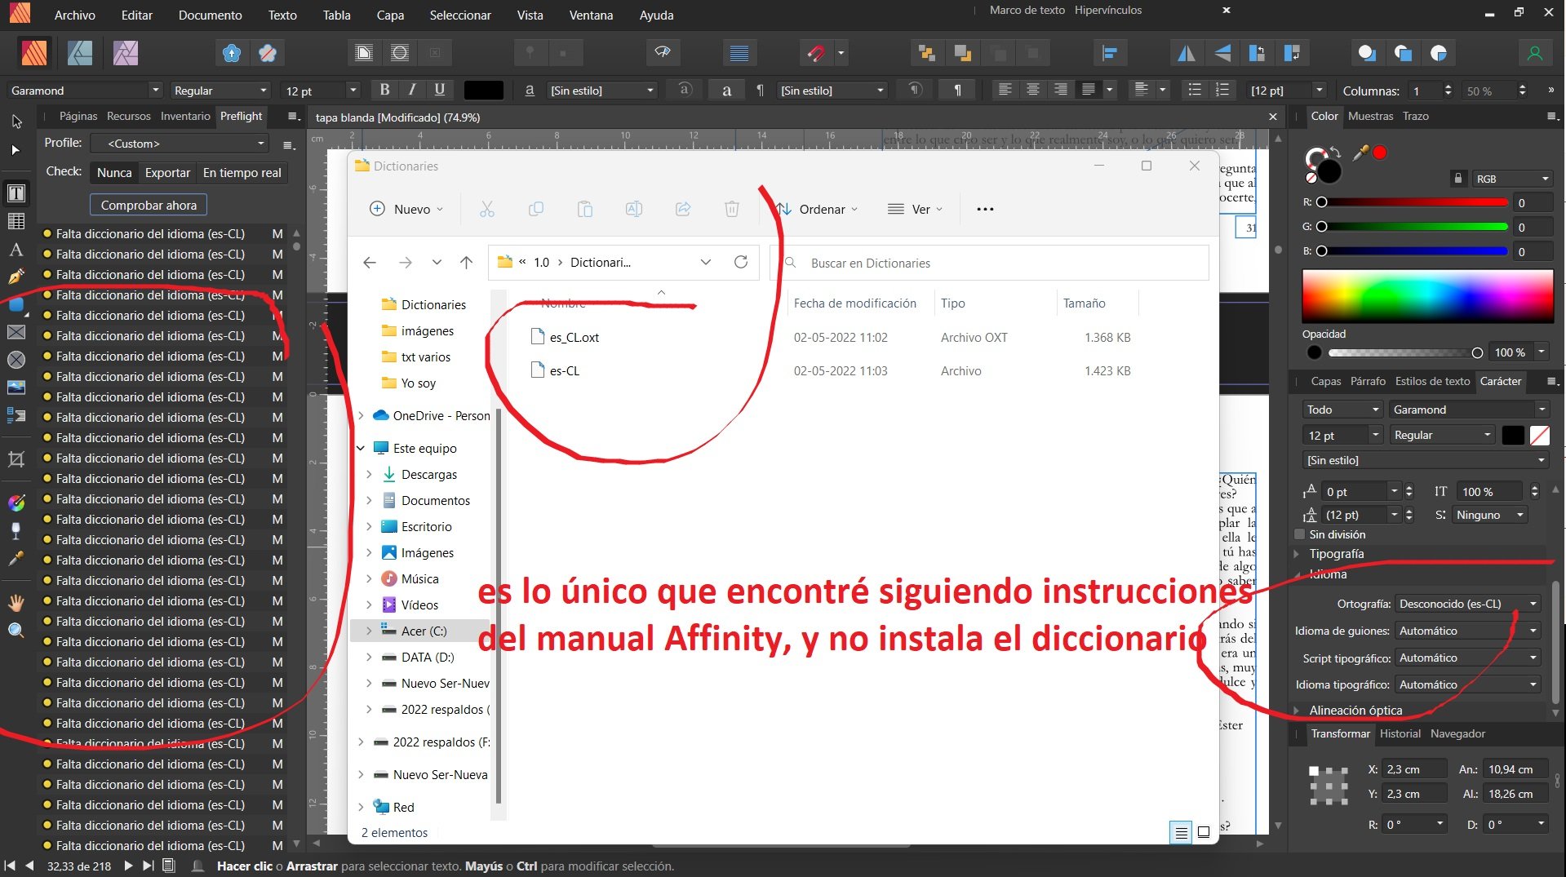The width and height of the screenshot is (1566, 877).
Task: Expand Descargas tree item
Action: 369,474
